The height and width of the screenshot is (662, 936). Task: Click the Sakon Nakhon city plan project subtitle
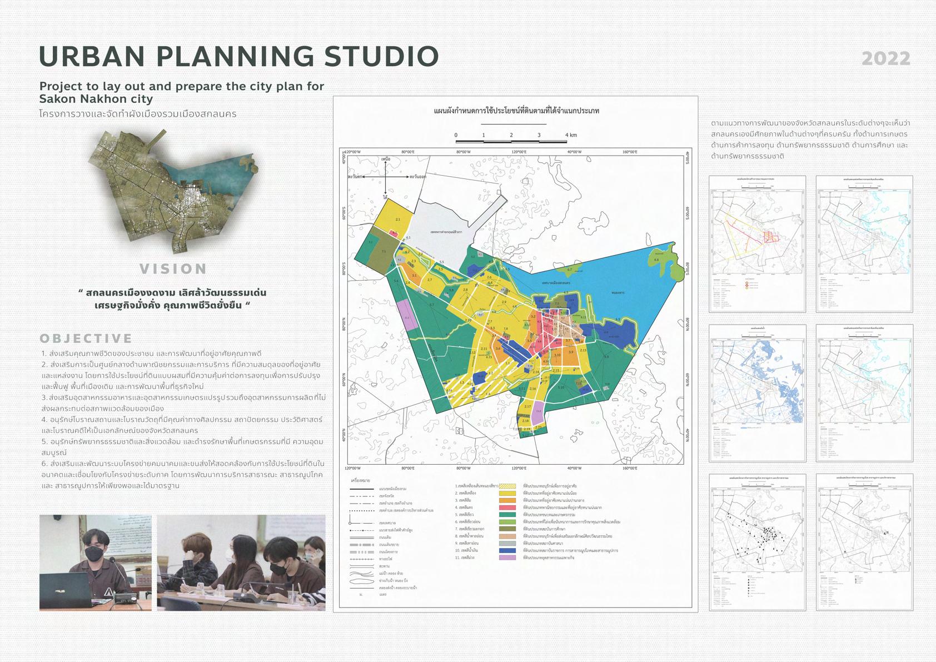pyautogui.click(x=182, y=93)
